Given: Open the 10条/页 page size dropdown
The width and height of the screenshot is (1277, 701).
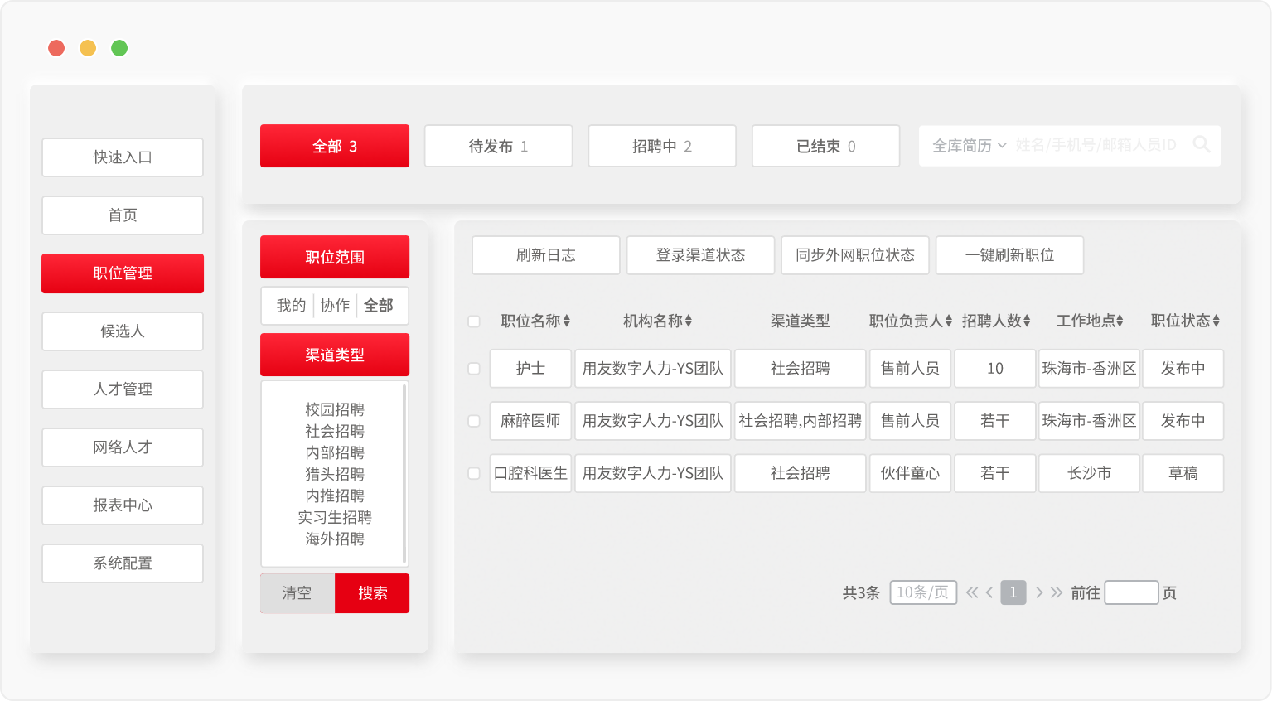Looking at the screenshot, I should point(923,592).
